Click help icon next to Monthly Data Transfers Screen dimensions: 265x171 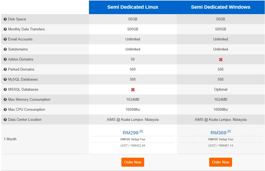(x=5, y=29)
